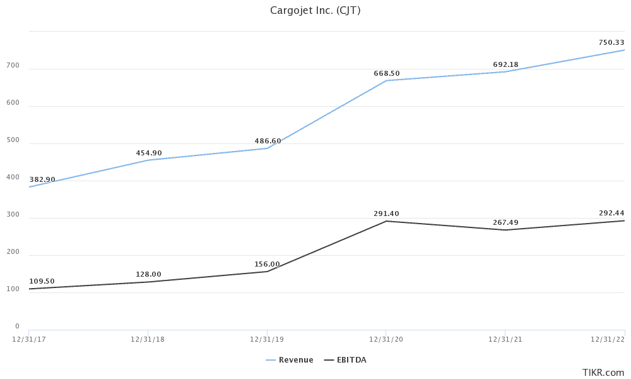The width and height of the screenshot is (631, 379).
Task: Pick the 692.18 Revenue data label
Action: (506, 65)
